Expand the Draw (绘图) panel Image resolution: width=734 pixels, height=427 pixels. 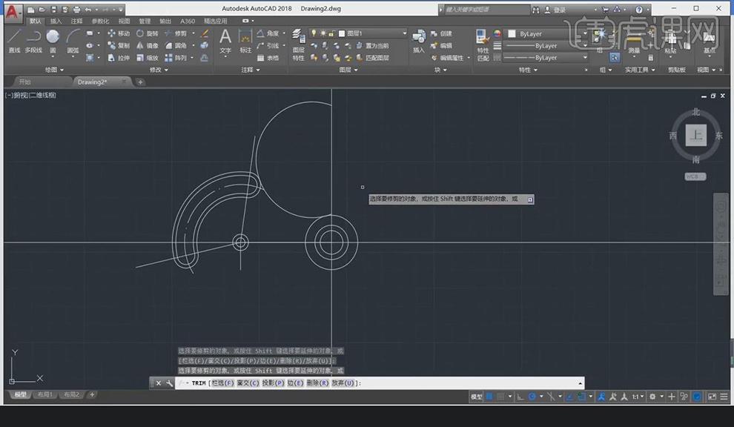[55, 70]
